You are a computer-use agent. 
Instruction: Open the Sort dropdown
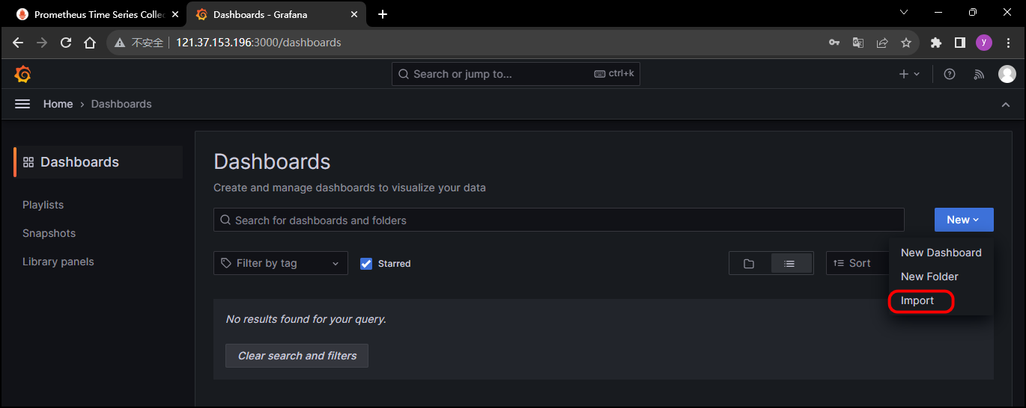click(857, 263)
